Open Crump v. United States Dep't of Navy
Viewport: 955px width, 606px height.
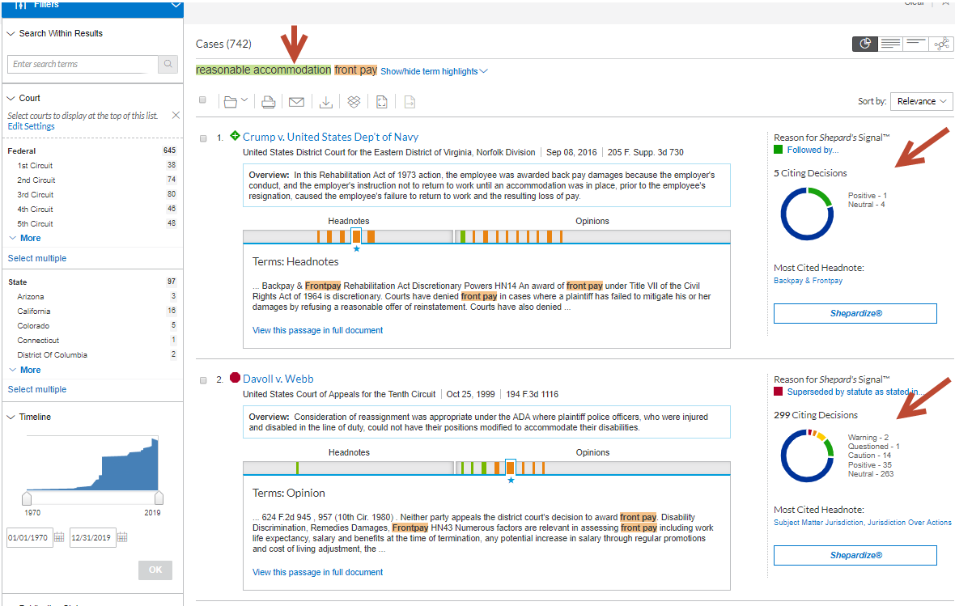(x=330, y=137)
